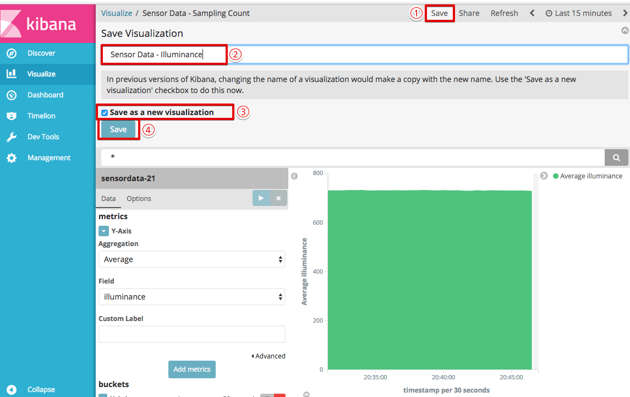Open Discover via compass icon

tap(12, 53)
